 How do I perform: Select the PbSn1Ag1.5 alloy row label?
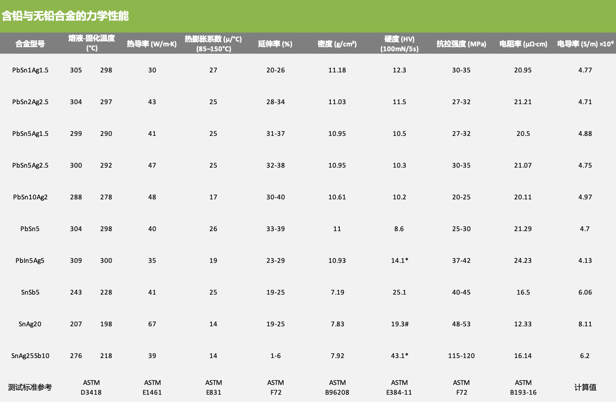tap(30, 70)
